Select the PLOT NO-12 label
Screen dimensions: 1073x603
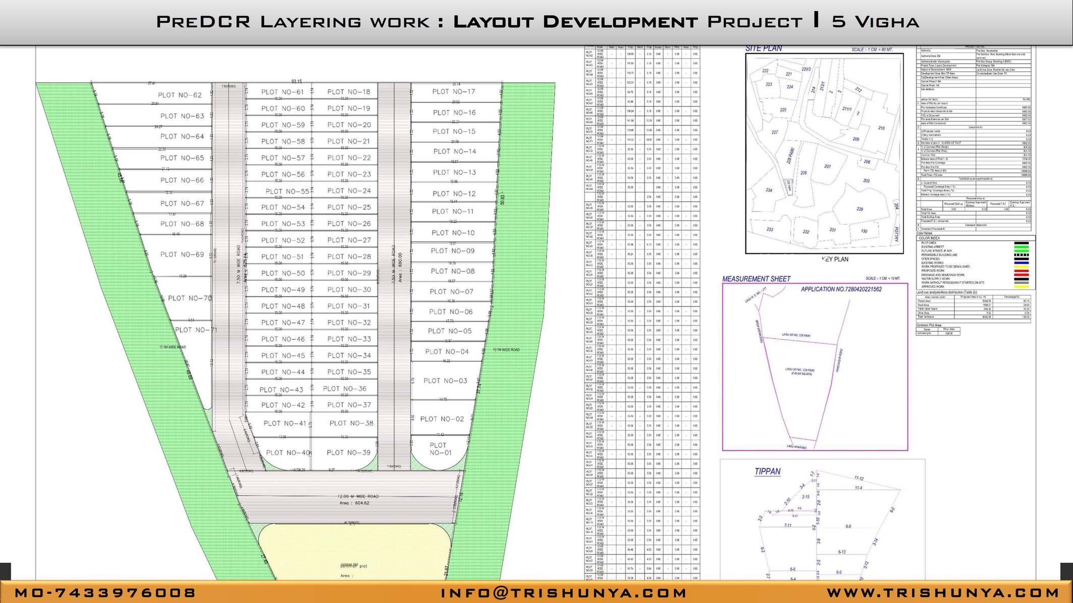(x=454, y=194)
